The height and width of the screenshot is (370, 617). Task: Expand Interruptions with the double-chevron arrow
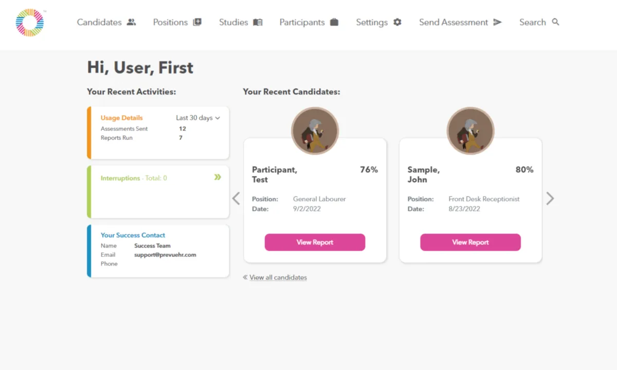pyautogui.click(x=217, y=177)
